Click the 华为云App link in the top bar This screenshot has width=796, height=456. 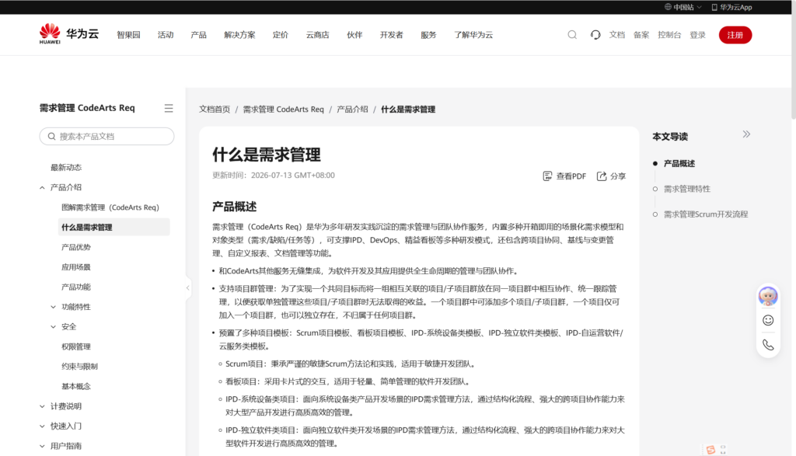[731, 7]
